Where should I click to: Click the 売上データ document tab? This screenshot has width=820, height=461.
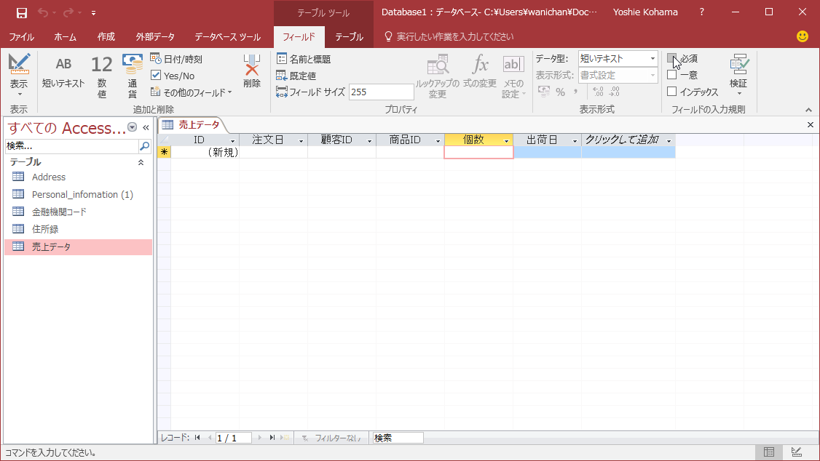tap(192, 125)
